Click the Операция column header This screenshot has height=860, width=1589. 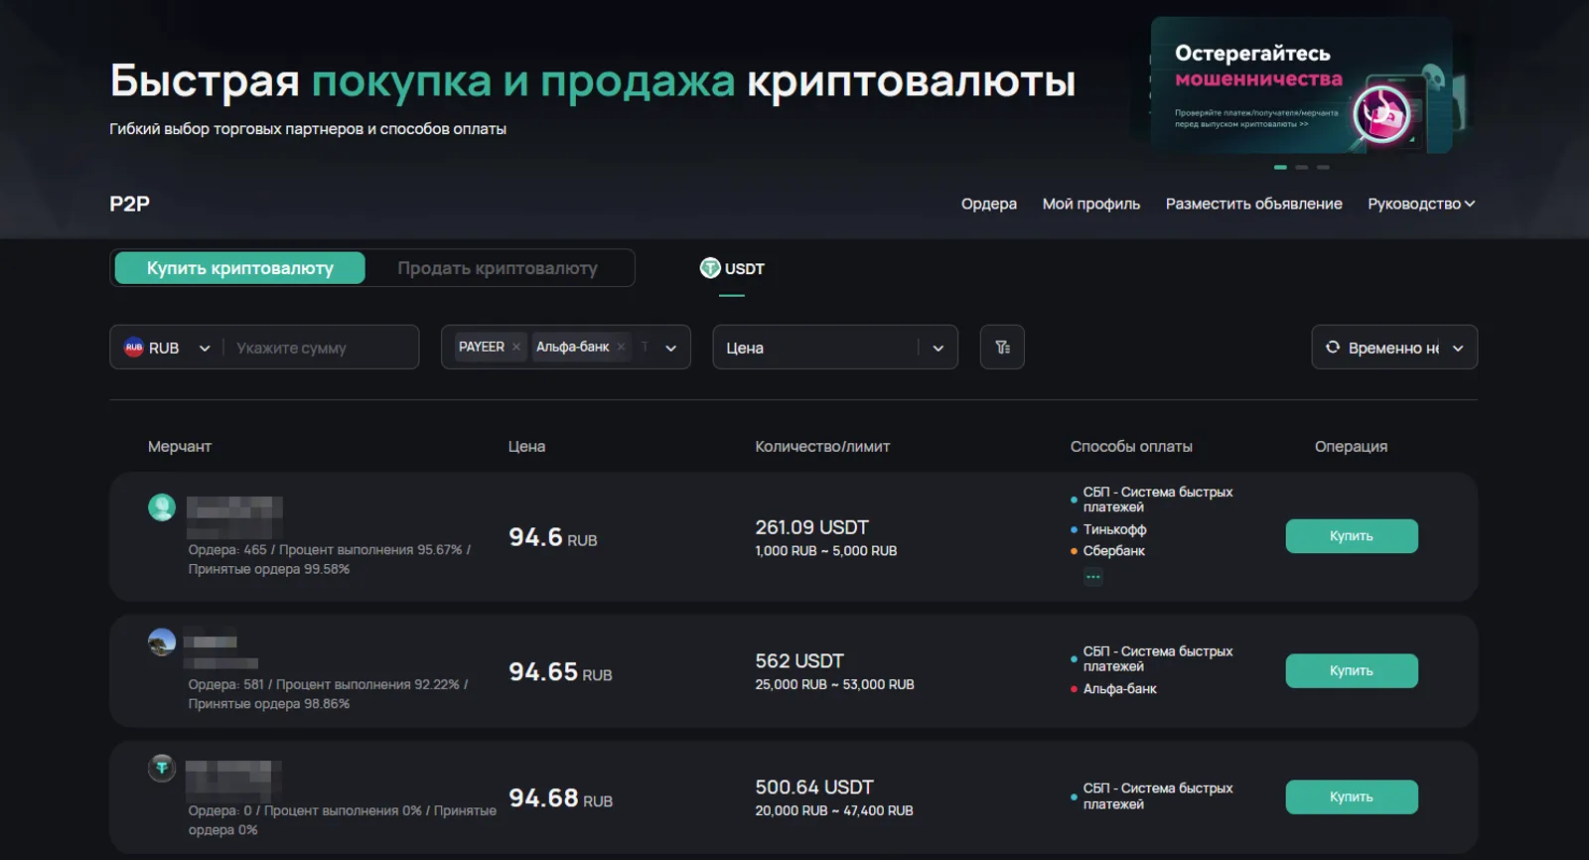point(1351,447)
